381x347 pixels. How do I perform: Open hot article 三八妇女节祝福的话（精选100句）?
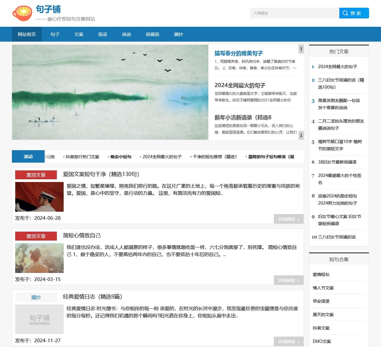(341, 84)
